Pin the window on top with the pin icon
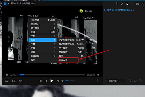This screenshot has width=145, height=97. point(117,4)
